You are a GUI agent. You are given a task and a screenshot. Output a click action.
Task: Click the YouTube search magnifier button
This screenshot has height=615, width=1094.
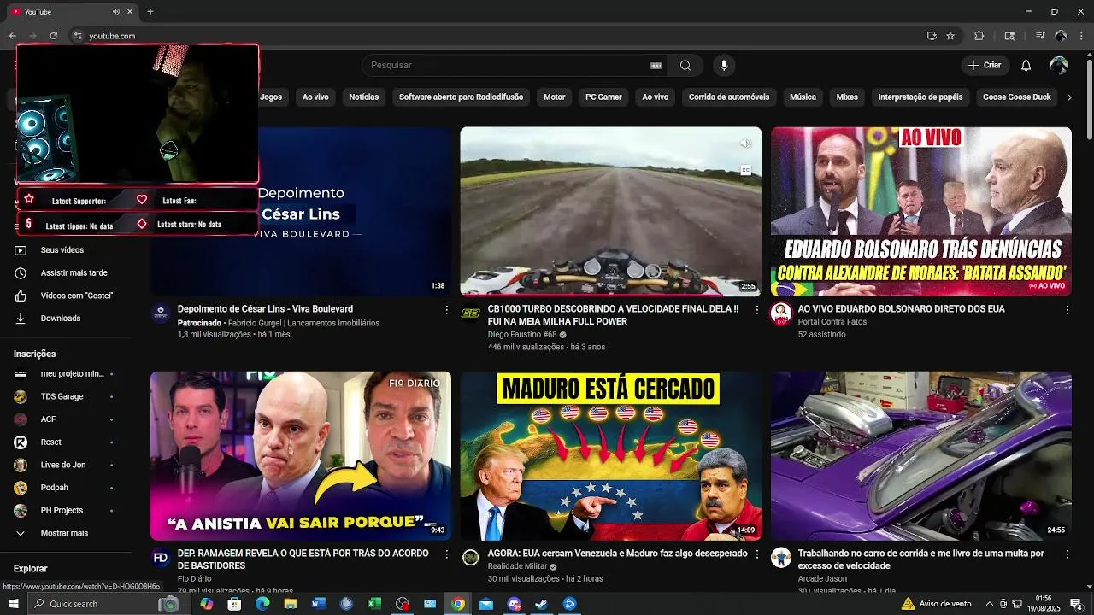685,66
